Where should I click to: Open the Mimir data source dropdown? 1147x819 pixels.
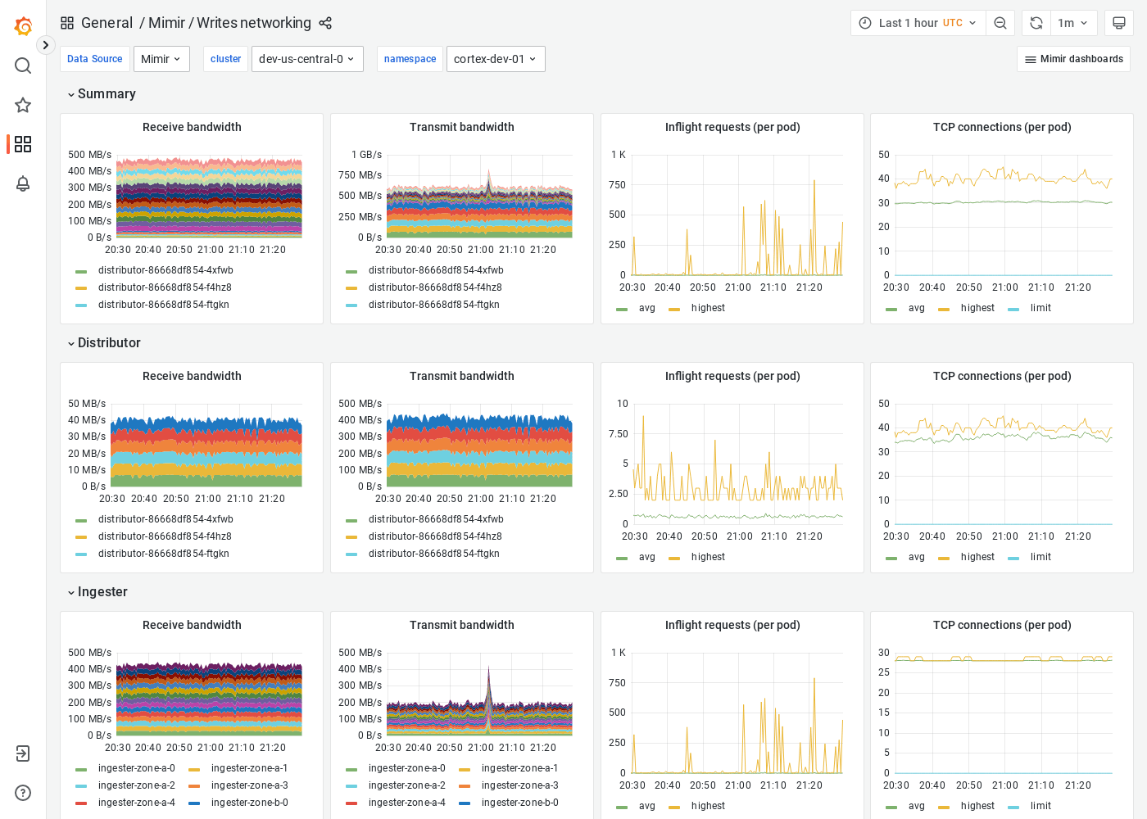(161, 59)
